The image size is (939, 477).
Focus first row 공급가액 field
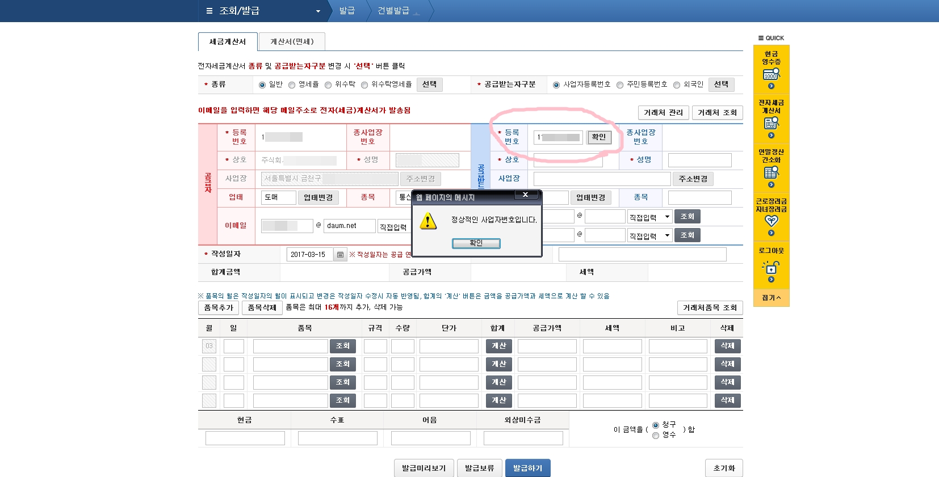(x=547, y=346)
